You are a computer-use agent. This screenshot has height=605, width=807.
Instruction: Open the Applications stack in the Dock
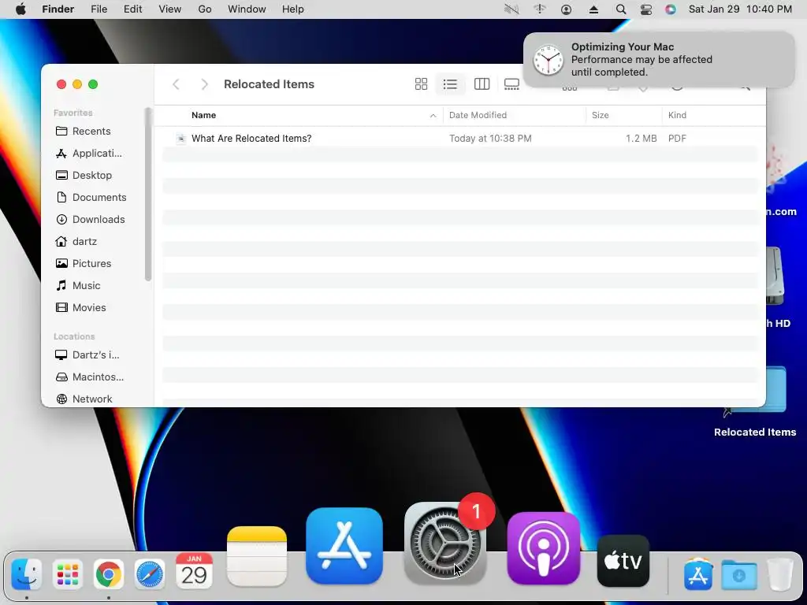point(698,574)
